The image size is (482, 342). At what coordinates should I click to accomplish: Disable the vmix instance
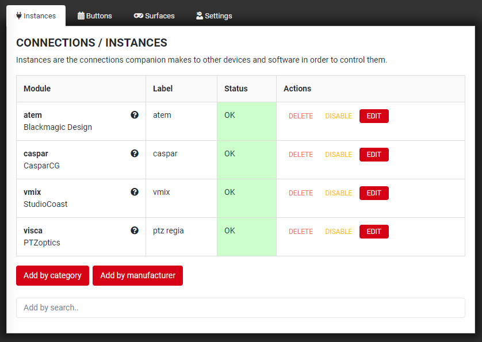[338, 193]
